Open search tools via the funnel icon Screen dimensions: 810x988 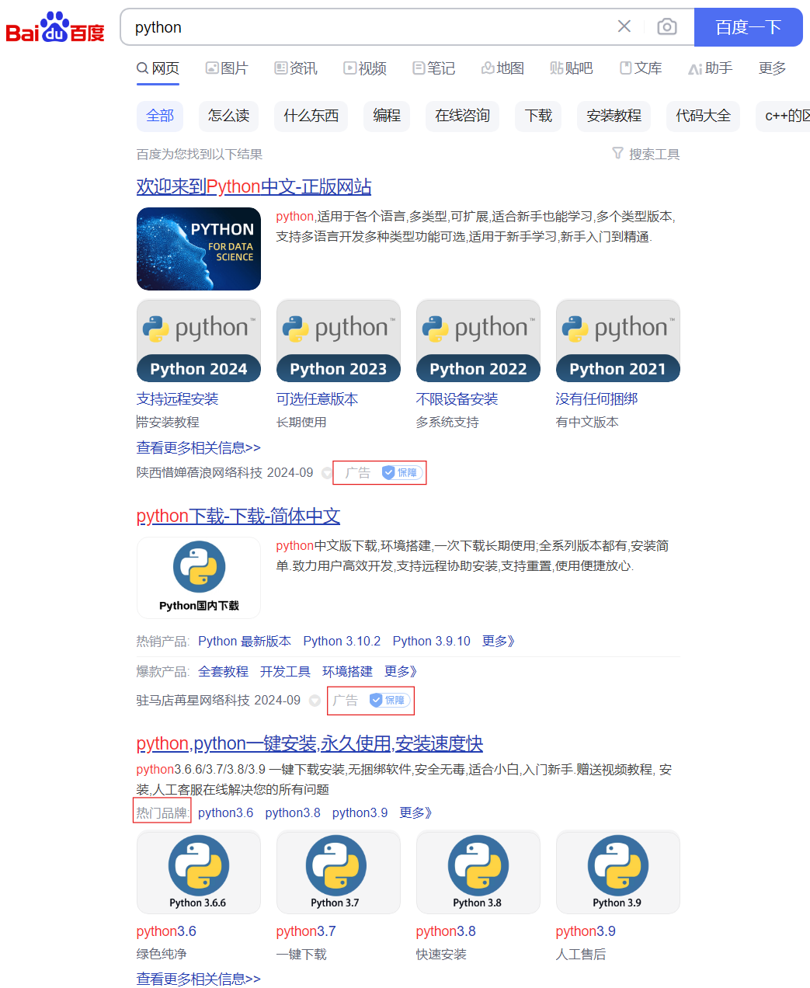pyautogui.click(x=617, y=154)
